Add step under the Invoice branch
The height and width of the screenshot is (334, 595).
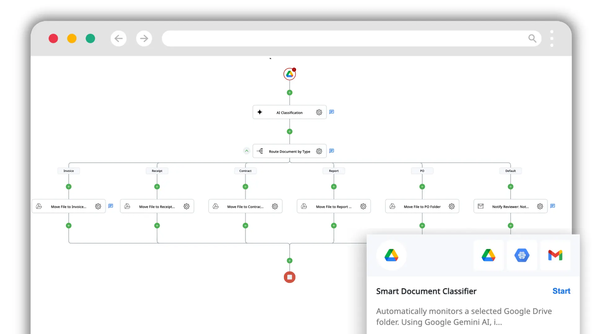pos(68,186)
